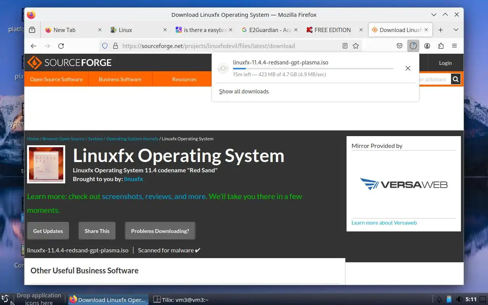The height and width of the screenshot is (305, 488).
Task: Click the blue USB tray icon
Action: coord(449,300)
